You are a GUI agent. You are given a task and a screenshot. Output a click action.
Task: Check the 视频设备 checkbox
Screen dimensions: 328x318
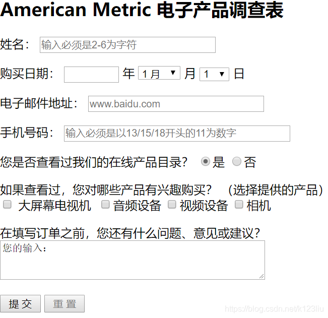[172, 205]
